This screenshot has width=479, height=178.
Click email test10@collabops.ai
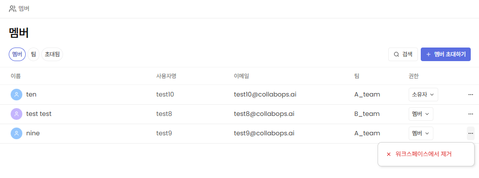265,95
